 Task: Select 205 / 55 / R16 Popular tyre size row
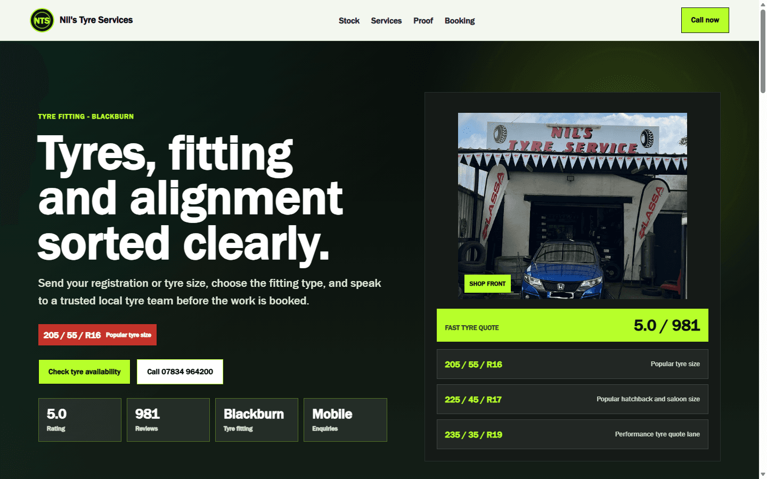573,364
